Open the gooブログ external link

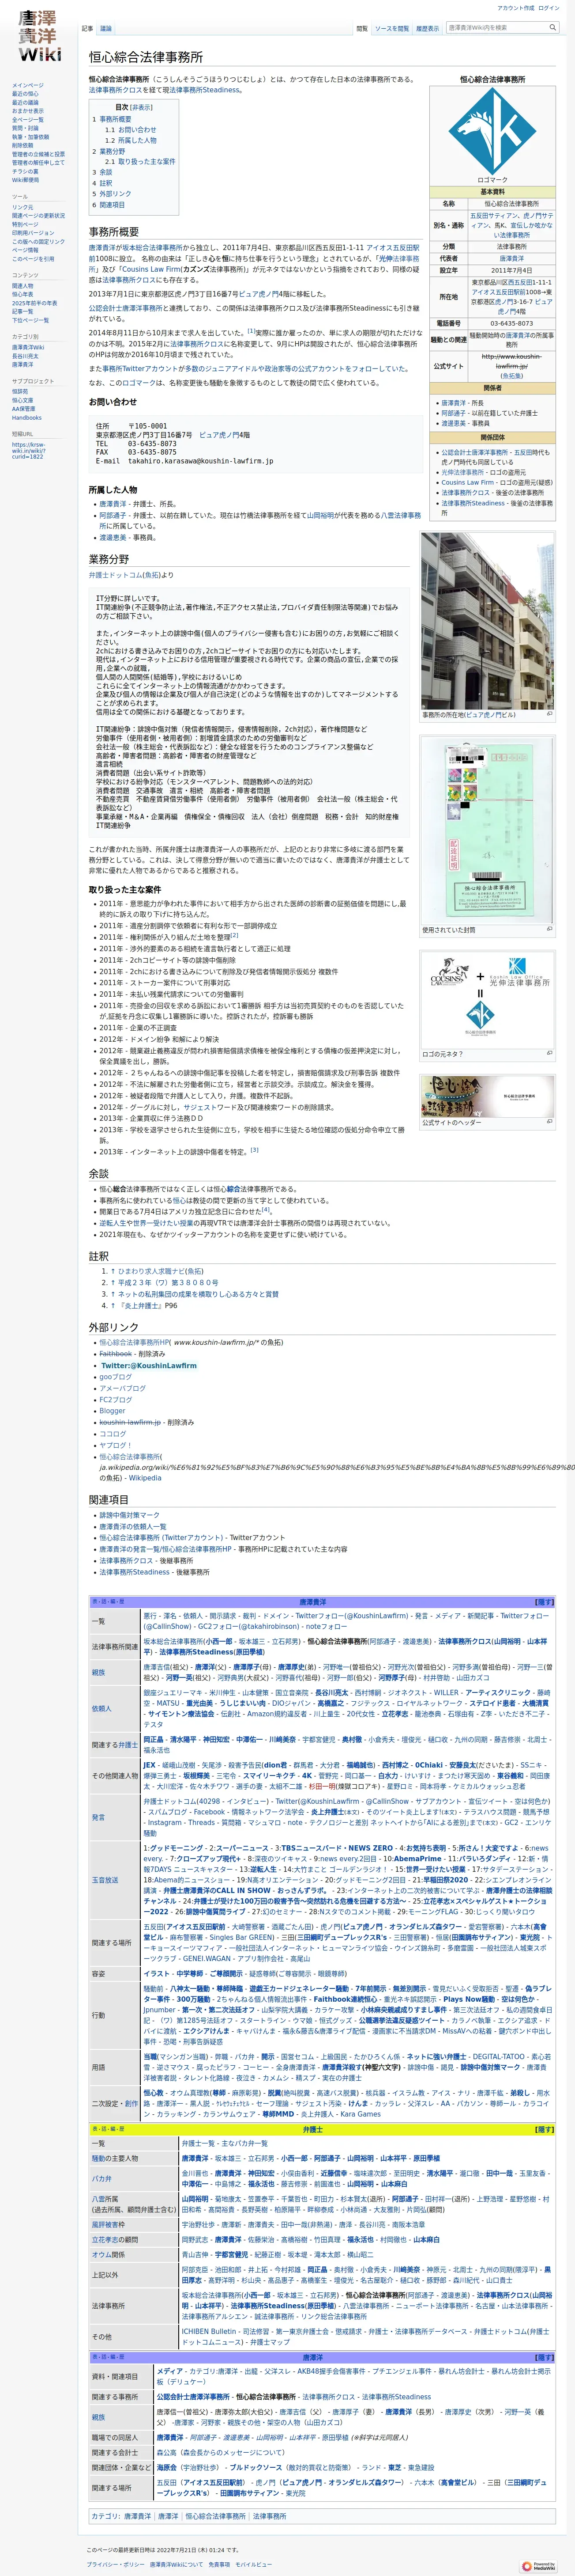[116, 1376]
